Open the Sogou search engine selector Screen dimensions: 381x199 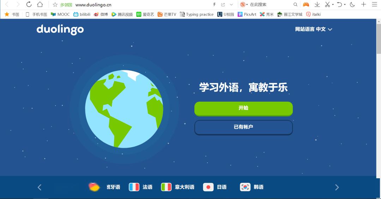pos(244,5)
